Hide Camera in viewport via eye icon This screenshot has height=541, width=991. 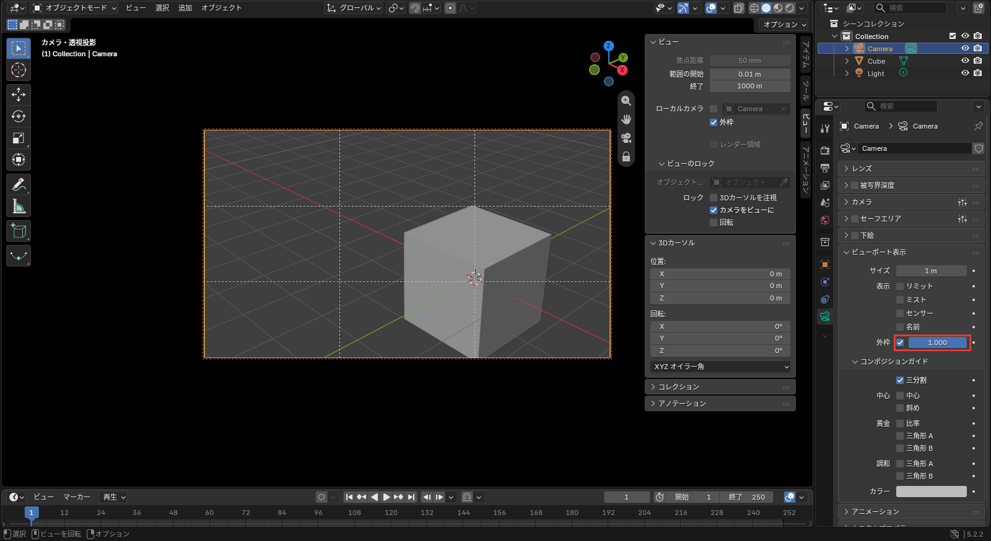pyautogui.click(x=965, y=48)
